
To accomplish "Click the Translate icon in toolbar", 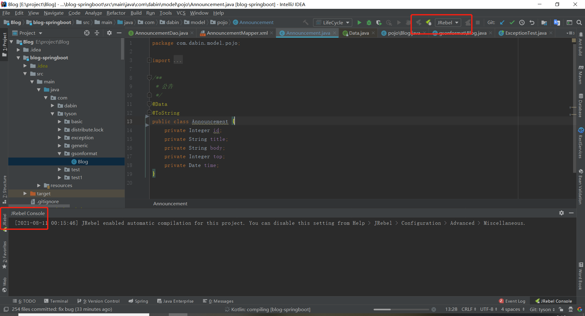I will (557, 23).
